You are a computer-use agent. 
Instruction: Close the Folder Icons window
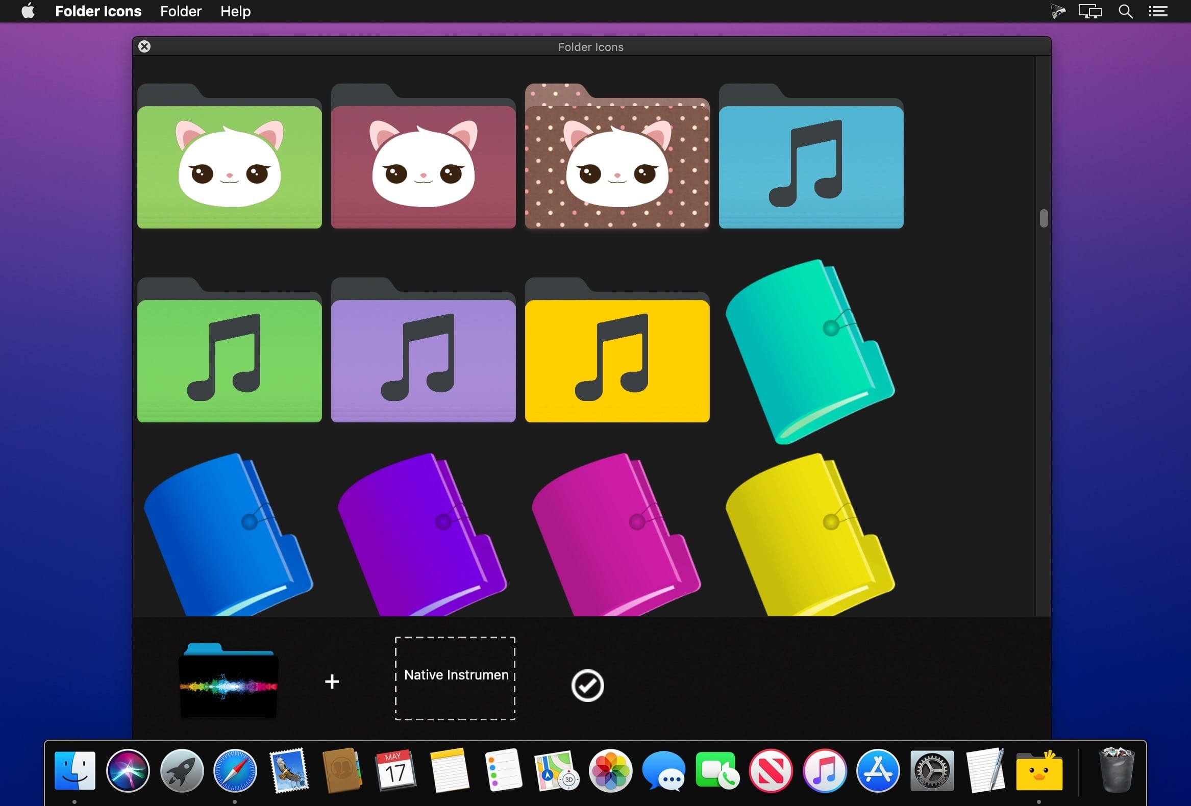pos(144,46)
